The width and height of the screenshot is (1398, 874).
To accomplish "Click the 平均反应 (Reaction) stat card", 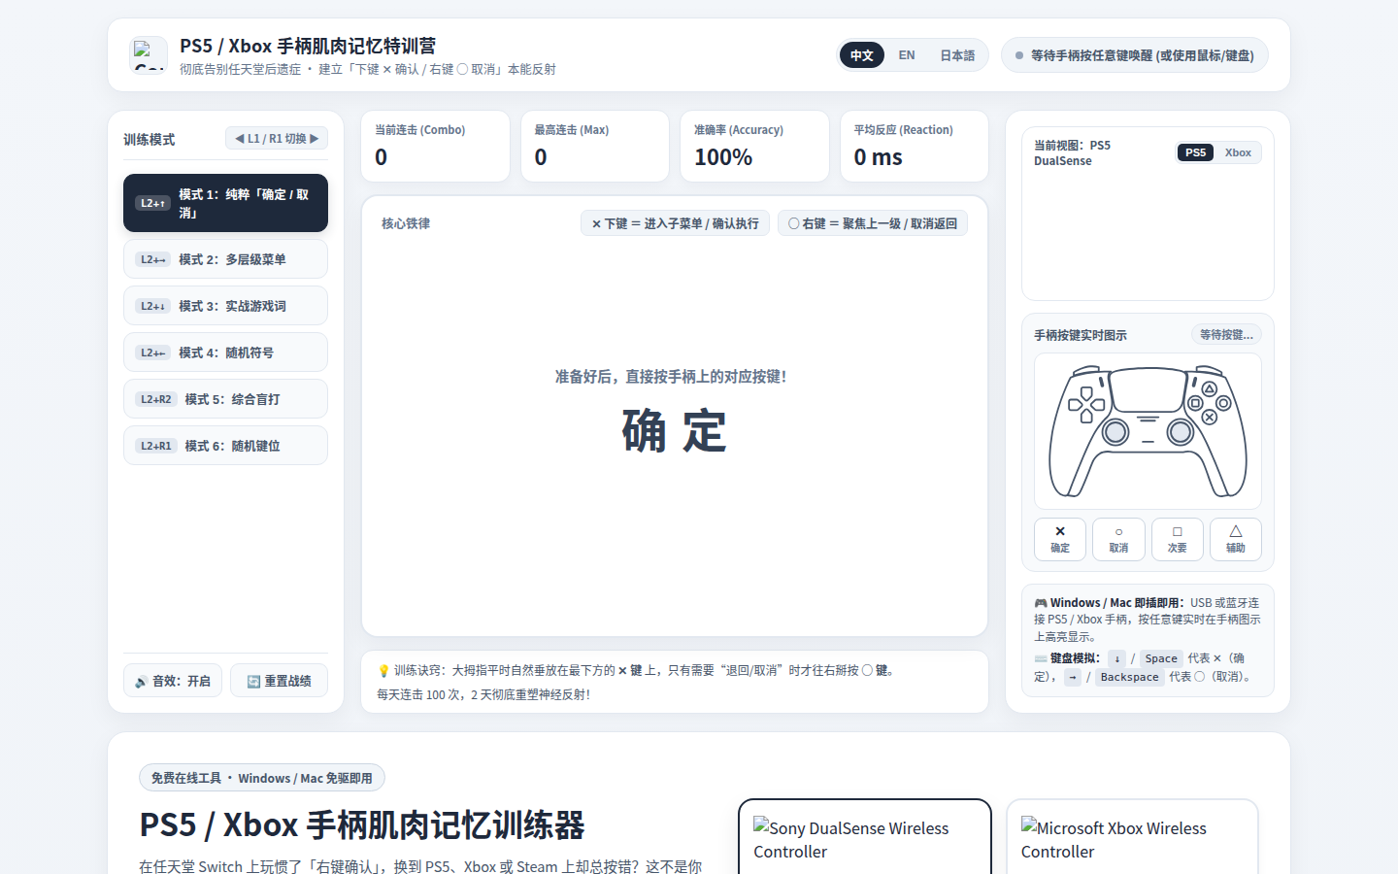I will coord(915,146).
